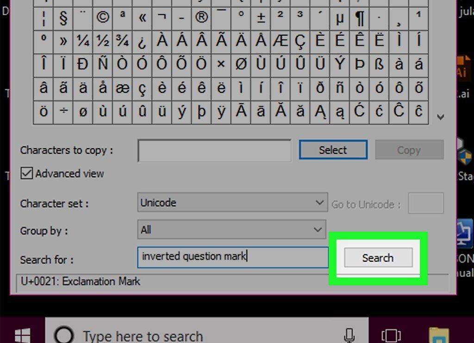Click the Characters to copy field
474x343 pixels.
214,150
